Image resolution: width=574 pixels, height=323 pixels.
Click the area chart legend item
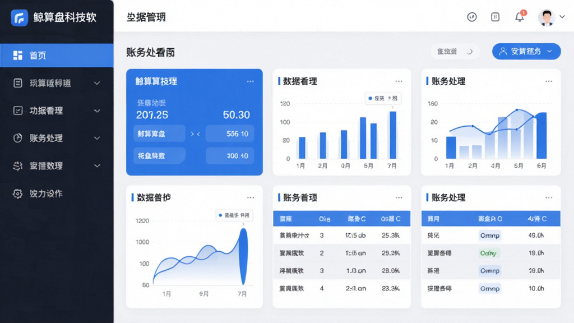pos(234,215)
